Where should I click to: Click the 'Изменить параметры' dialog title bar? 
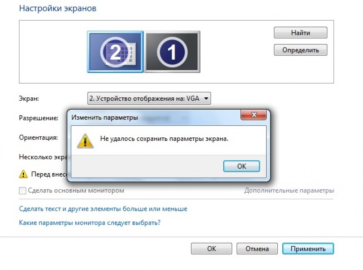(154, 117)
